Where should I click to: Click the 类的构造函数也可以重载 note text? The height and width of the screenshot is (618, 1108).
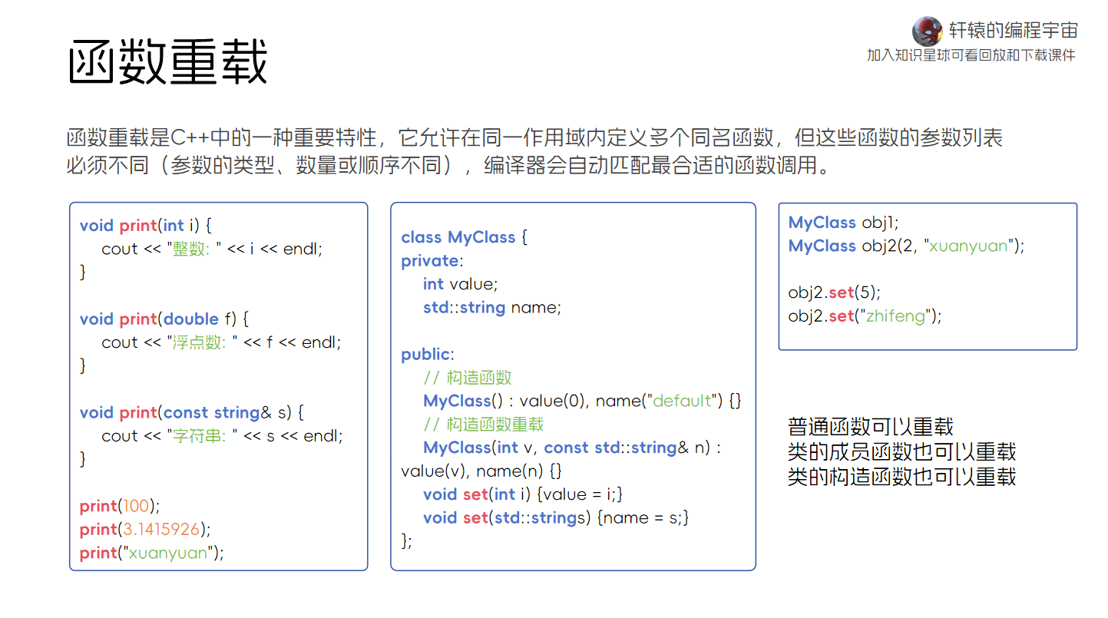(901, 477)
